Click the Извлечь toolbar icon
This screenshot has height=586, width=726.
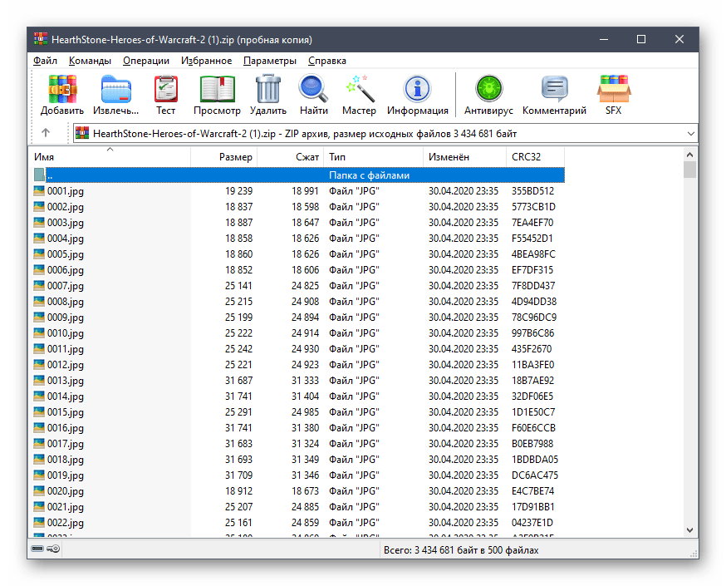(x=115, y=89)
